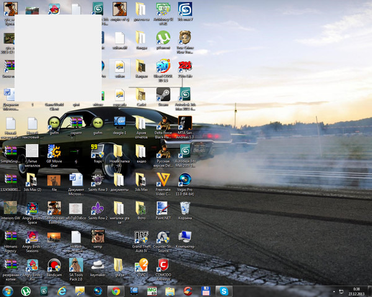Open the Компьютер desktop icon
Image resolution: width=372 pixels, height=297 pixels.
[x=184, y=238]
